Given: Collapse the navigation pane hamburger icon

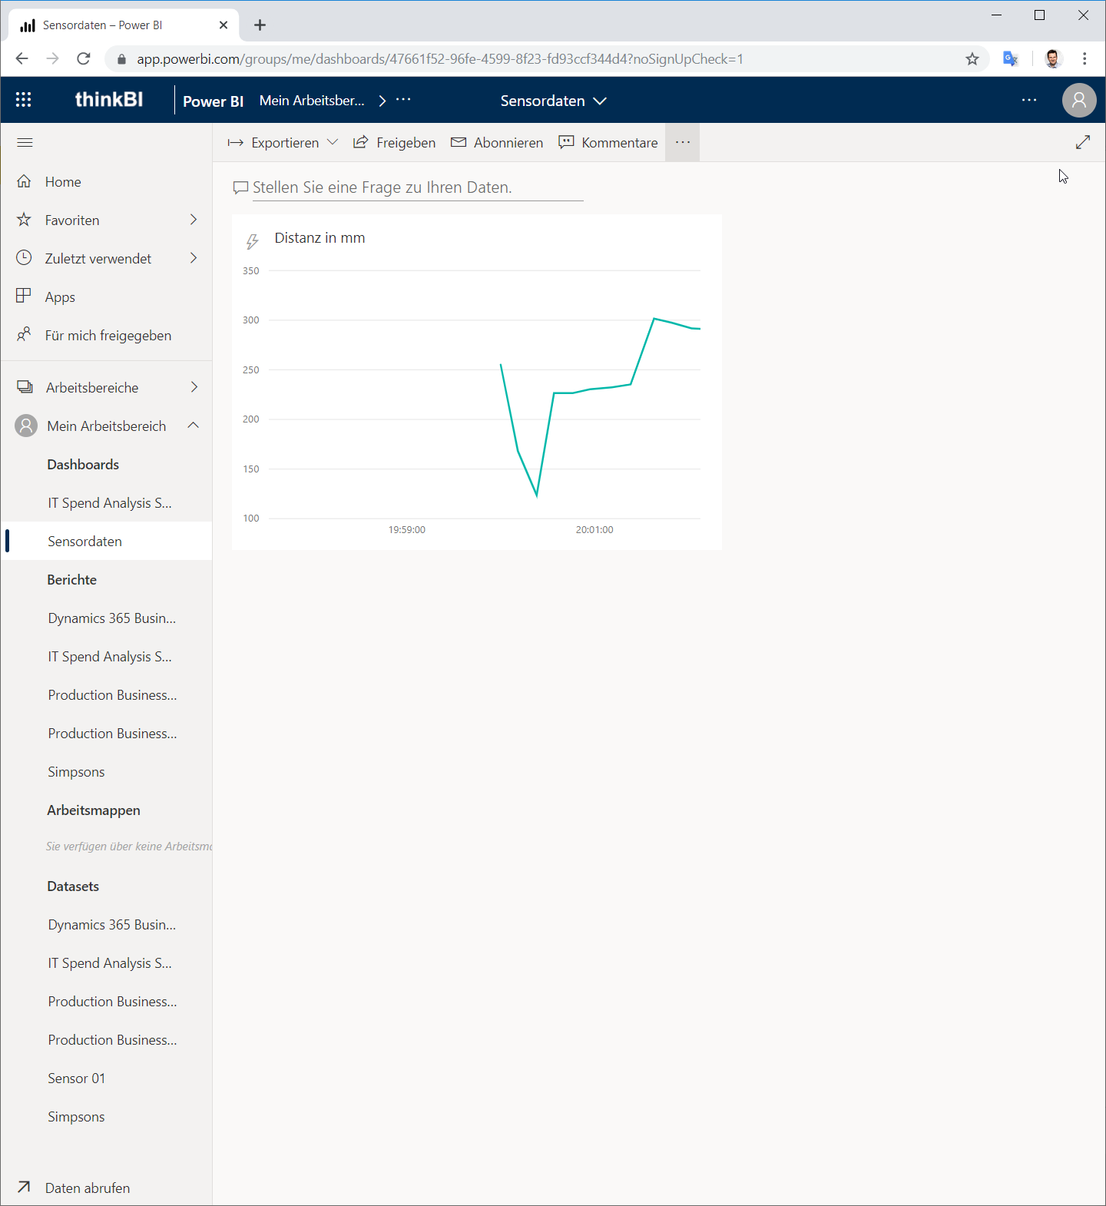Looking at the screenshot, I should click(x=25, y=142).
